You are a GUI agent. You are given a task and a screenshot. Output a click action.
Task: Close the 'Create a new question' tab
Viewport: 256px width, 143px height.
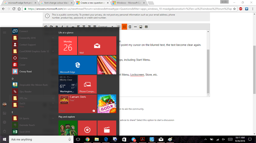(108, 3)
